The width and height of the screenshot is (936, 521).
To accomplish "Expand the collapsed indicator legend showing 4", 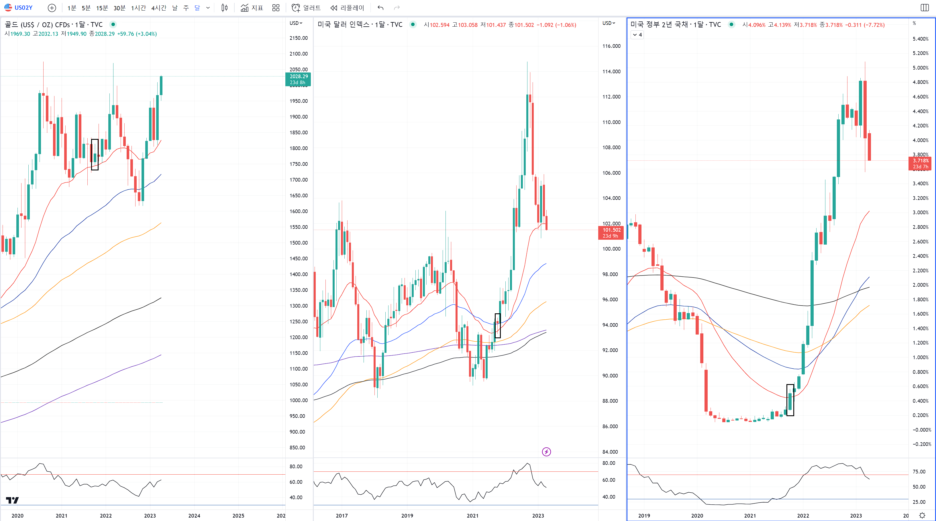I will [x=637, y=35].
